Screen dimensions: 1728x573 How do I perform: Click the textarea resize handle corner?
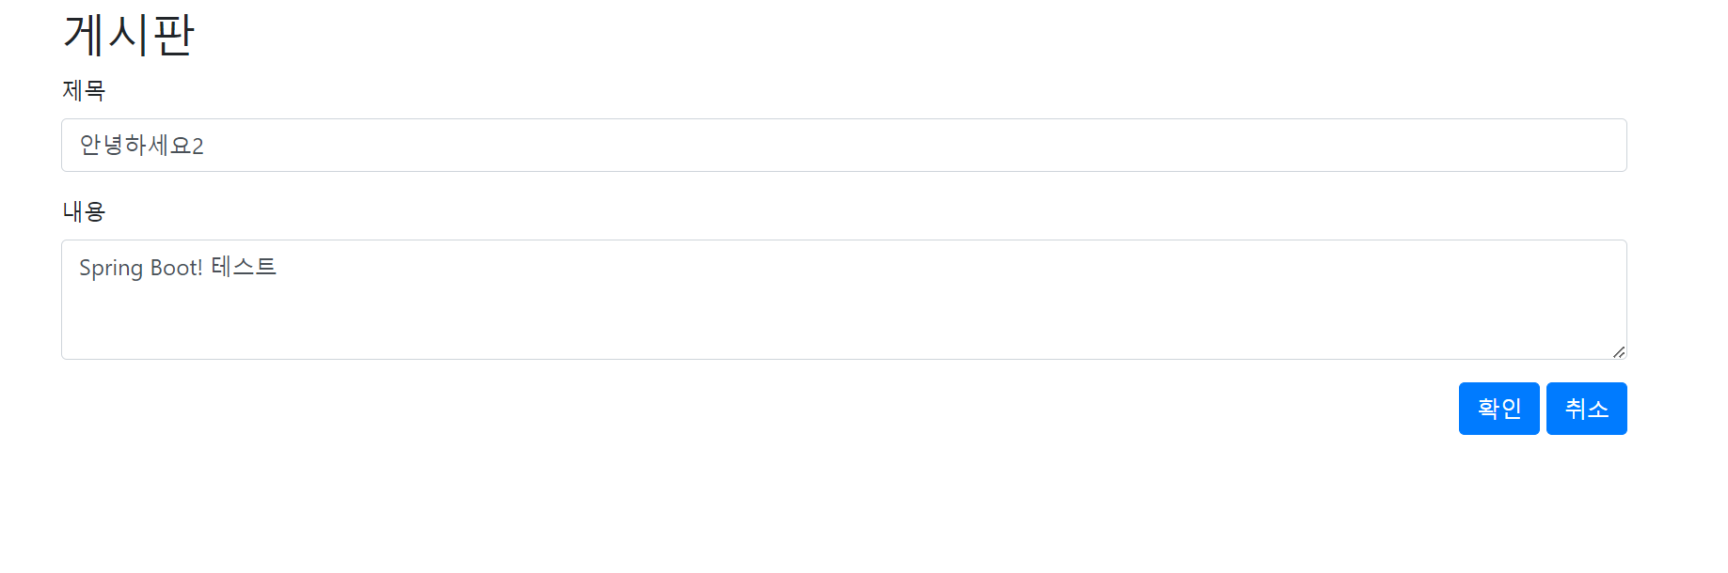[x=1619, y=352]
